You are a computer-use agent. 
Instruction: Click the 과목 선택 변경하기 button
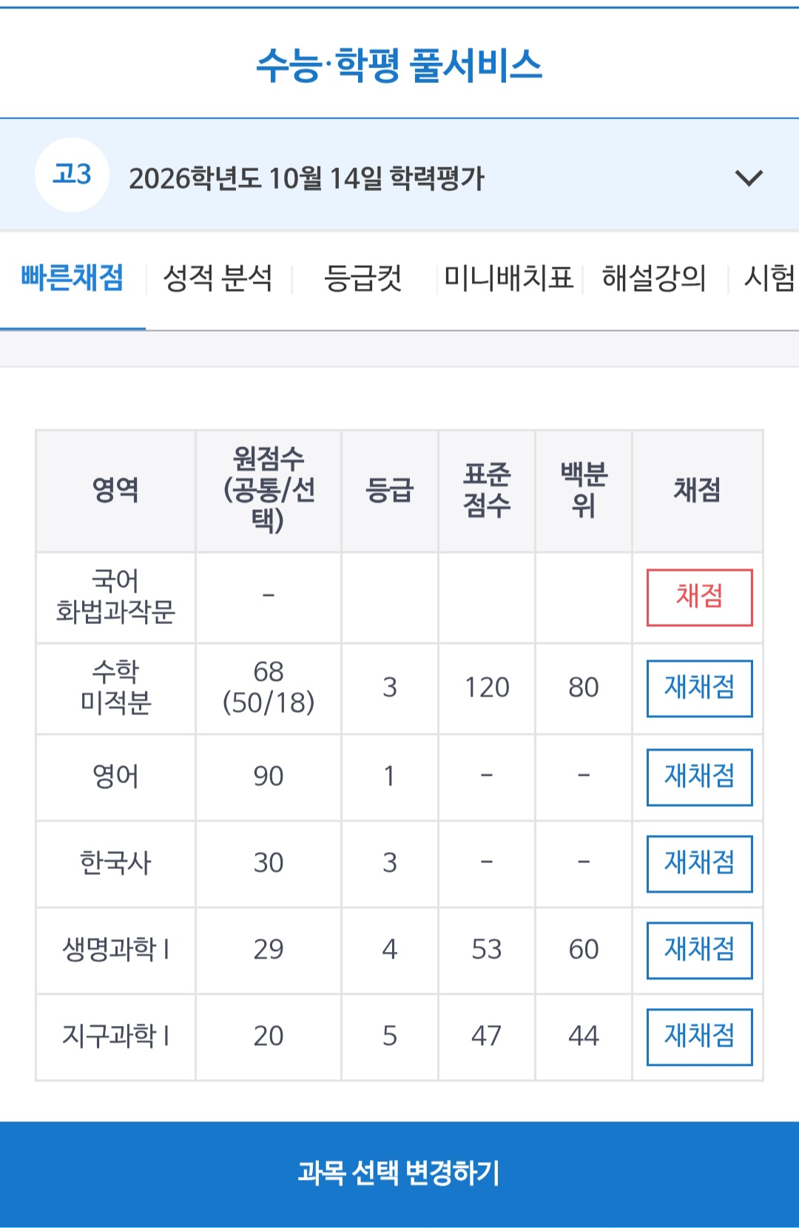pos(399,1173)
